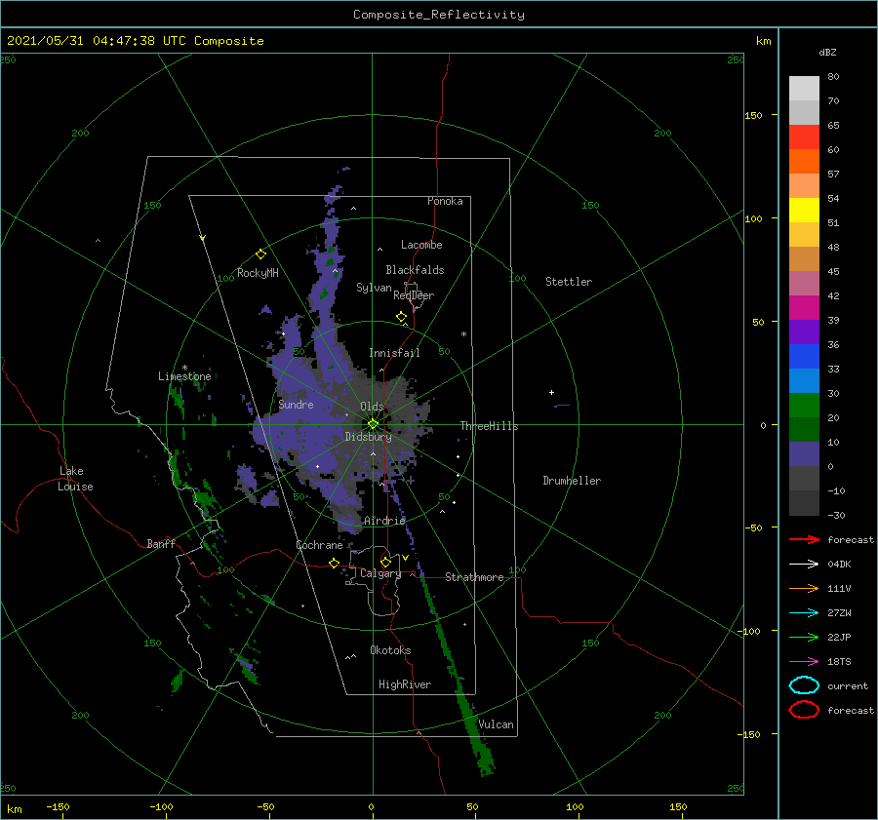Viewport: 878px width, 820px height.
Task: Click the Sundre city label
Action: click(x=296, y=405)
